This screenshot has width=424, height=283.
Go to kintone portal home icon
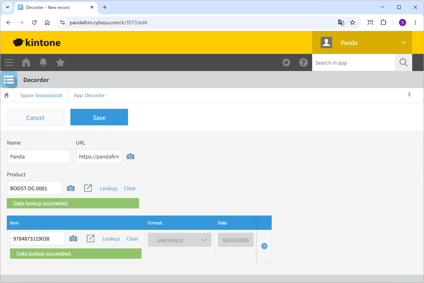point(26,63)
